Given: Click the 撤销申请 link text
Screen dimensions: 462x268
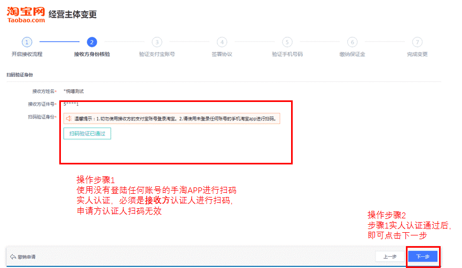Looking at the screenshot, I should coord(27,257).
